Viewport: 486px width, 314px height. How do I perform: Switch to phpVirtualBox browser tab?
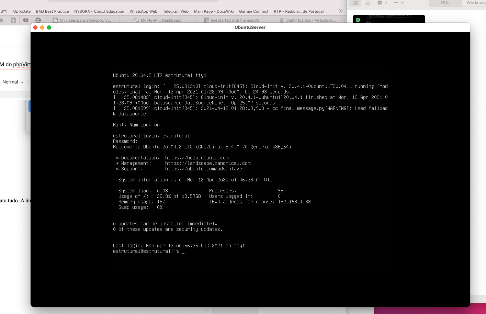[310, 20]
